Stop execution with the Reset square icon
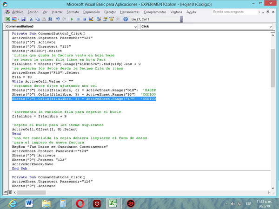Image resolution: width=279 pixels, height=209 pixels. (85, 19)
